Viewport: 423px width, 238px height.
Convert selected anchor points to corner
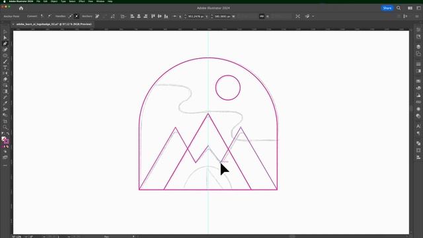tap(42, 16)
